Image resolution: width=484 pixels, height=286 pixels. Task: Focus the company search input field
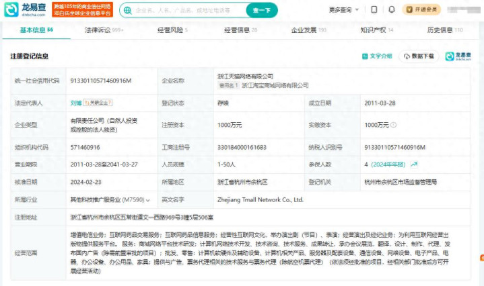click(185, 11)
